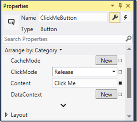Click scrollbar down arrow
The height and width of the screenshot is (122, 137).
[129, 116]
